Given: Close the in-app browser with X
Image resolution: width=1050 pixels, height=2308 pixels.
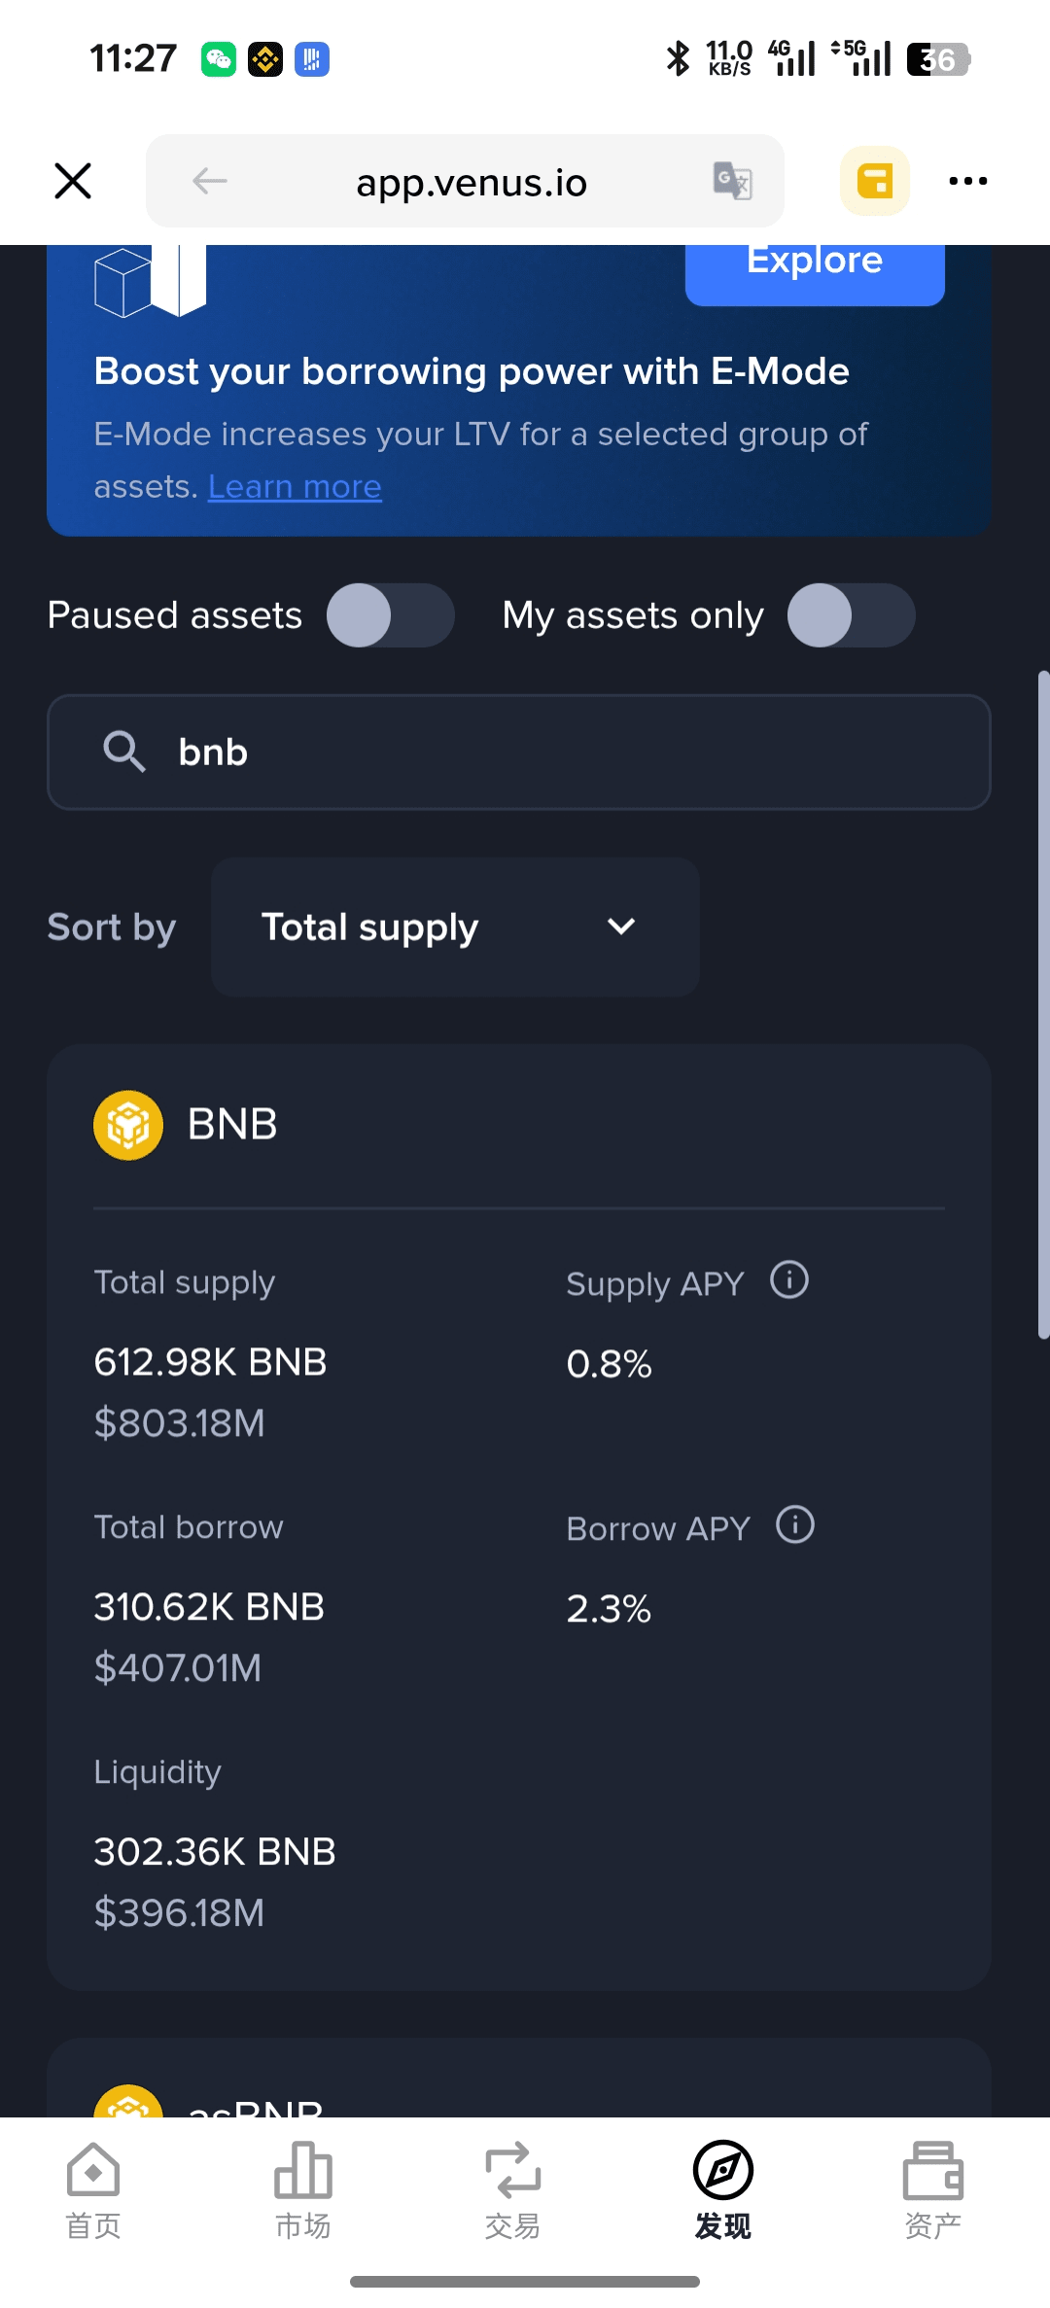Looking at the screenshot, I should [73, 181].
